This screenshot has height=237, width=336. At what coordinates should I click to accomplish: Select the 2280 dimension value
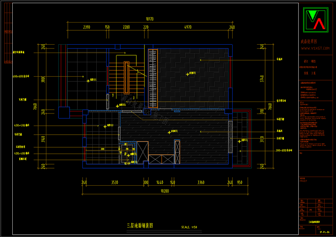(126, 27)
